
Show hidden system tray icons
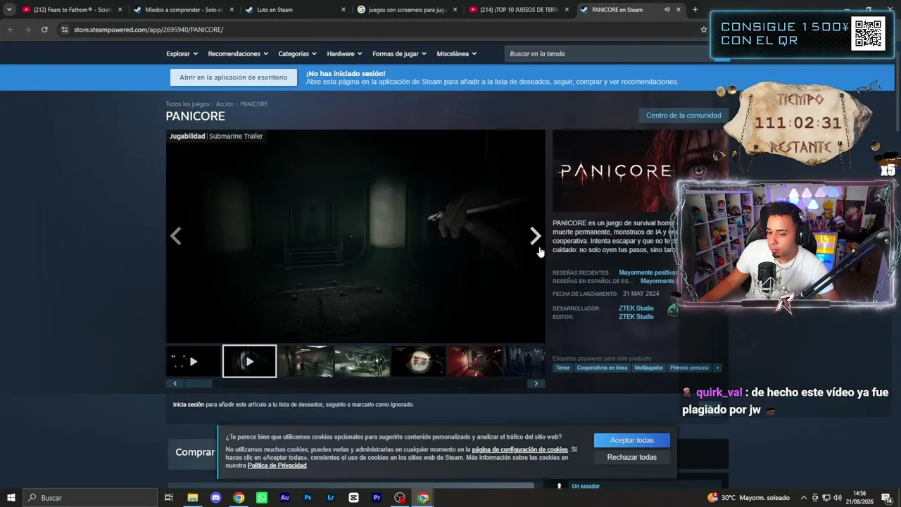pyautogui.click(x=805, y=498)
